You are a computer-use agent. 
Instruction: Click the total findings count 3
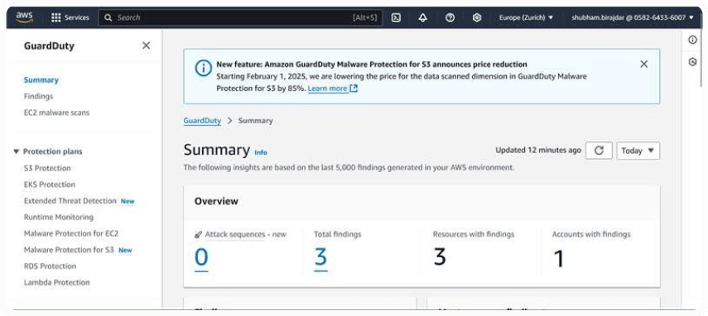[x=320, y=257]
